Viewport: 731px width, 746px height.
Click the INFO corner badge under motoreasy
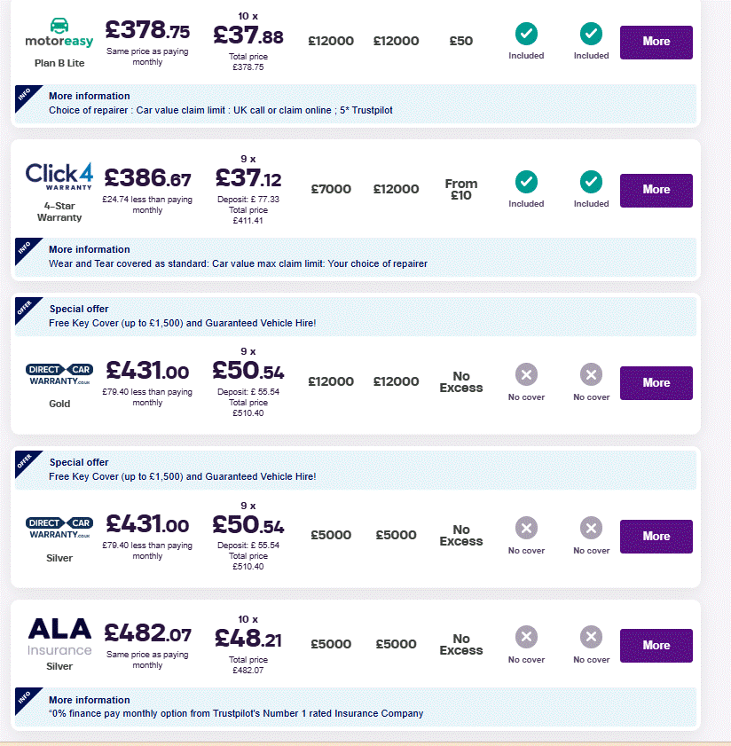26,96
